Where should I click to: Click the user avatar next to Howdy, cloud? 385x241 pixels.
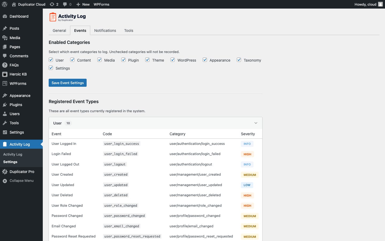point(380,4)
